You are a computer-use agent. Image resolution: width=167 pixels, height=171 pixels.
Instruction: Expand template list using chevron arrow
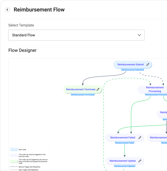pos(139,35)
